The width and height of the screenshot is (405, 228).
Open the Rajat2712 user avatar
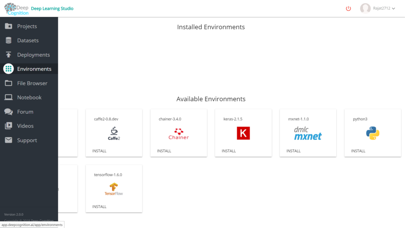pos(365,8)
